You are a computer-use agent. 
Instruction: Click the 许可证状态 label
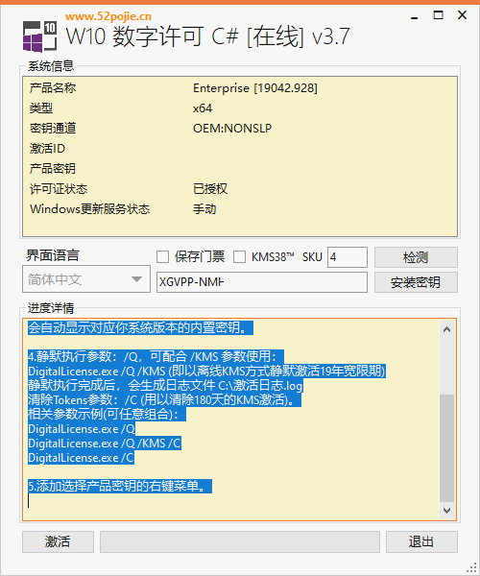(59, 189)
